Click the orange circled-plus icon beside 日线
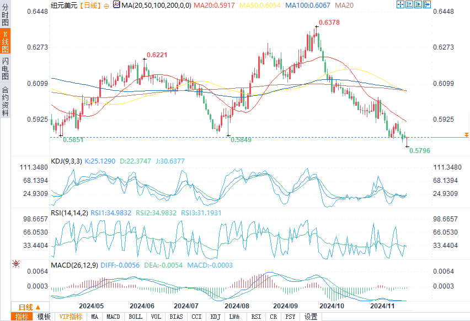The image size is (470, 321). [x=106, y=6]
